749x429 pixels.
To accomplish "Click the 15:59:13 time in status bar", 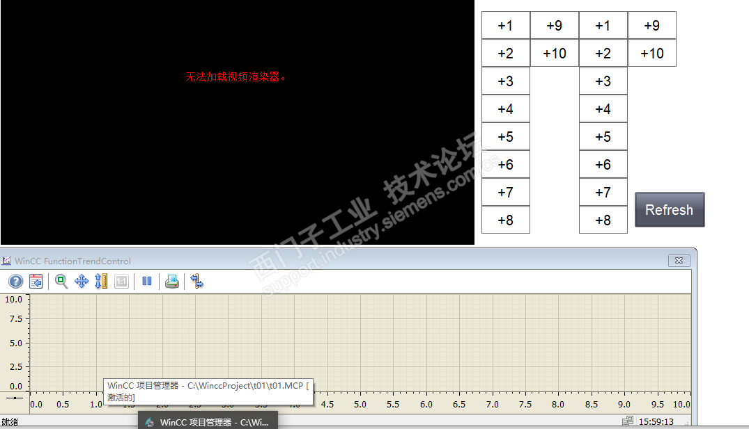I will coord(656,421).
